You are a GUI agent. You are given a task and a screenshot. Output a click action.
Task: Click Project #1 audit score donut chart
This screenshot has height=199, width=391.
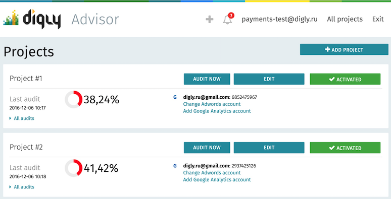coord(74,100)
